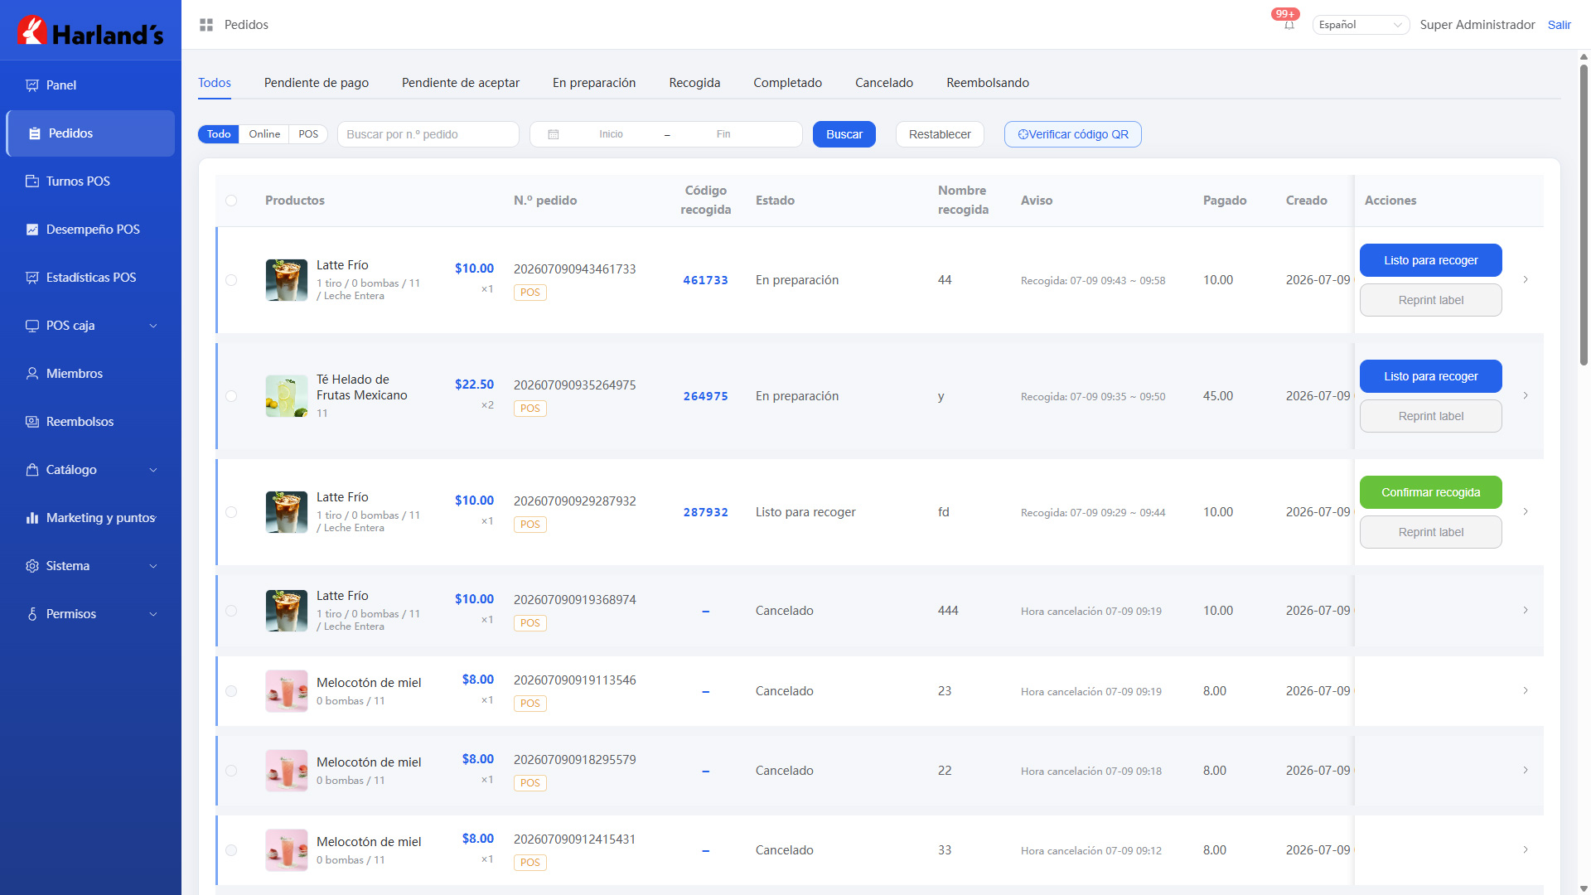Open notifications bell with 99+ badge

[1289, 24]
